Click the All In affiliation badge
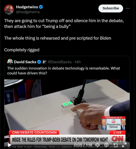Image resolution: width=136 pixels, height=149 pixels. [44, 62]
